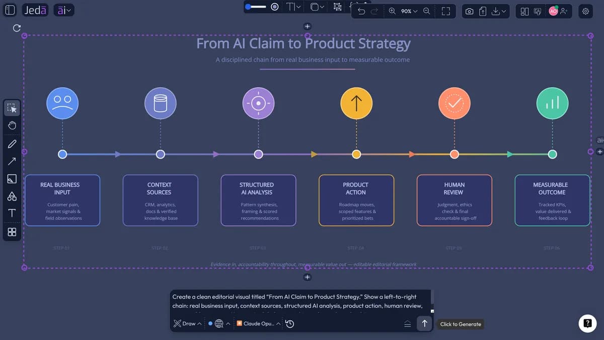Click into the prompt text box

pyautogui.click(x=300, y=301)
